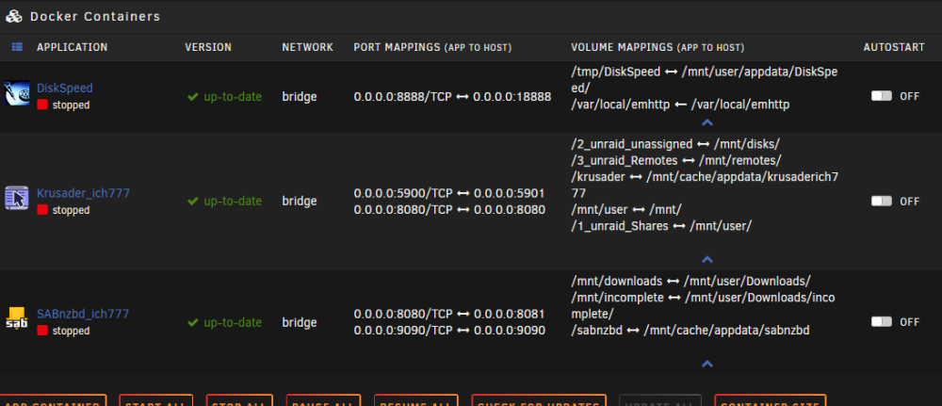Click Krusader port mapping 8080 to 8080
This screenshot has height=406, width=942.
coord(449,210)
